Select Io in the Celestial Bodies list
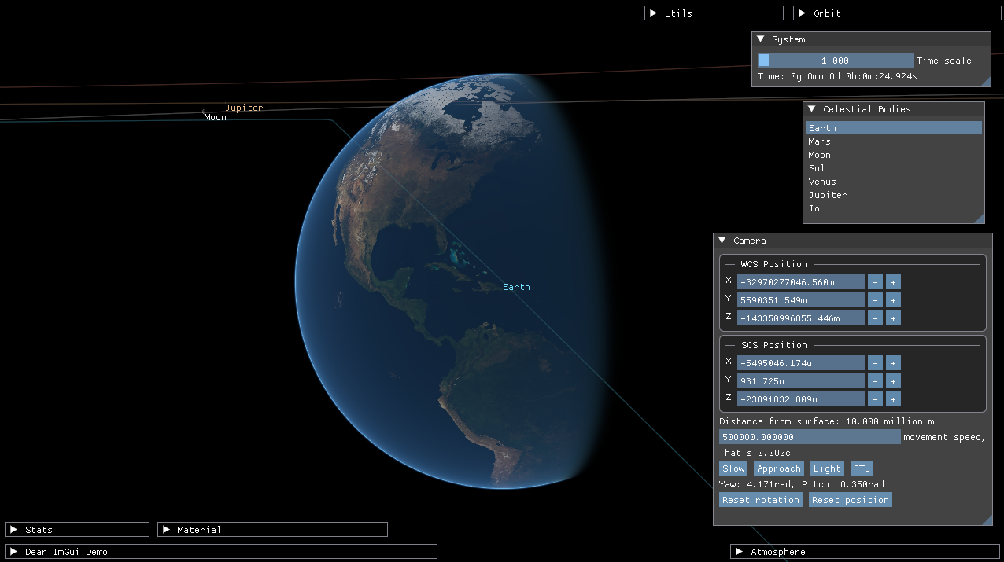This screenshot has height=562, width=1004. (814, 208)
